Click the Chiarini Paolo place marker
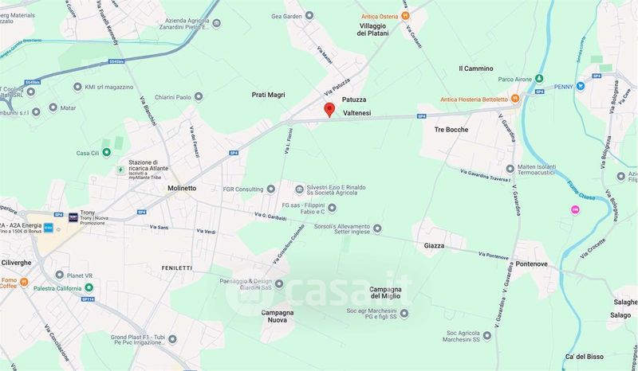638x371 pixels. tap(199, 96)
